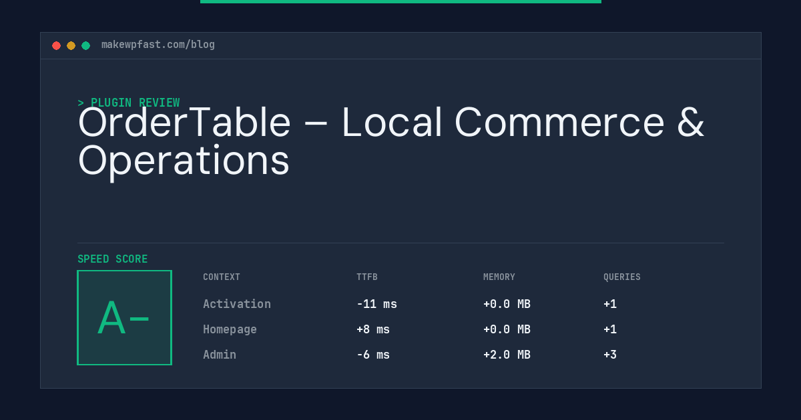
Task: Click the A- speed score badge
Action: tap(125, 317)
